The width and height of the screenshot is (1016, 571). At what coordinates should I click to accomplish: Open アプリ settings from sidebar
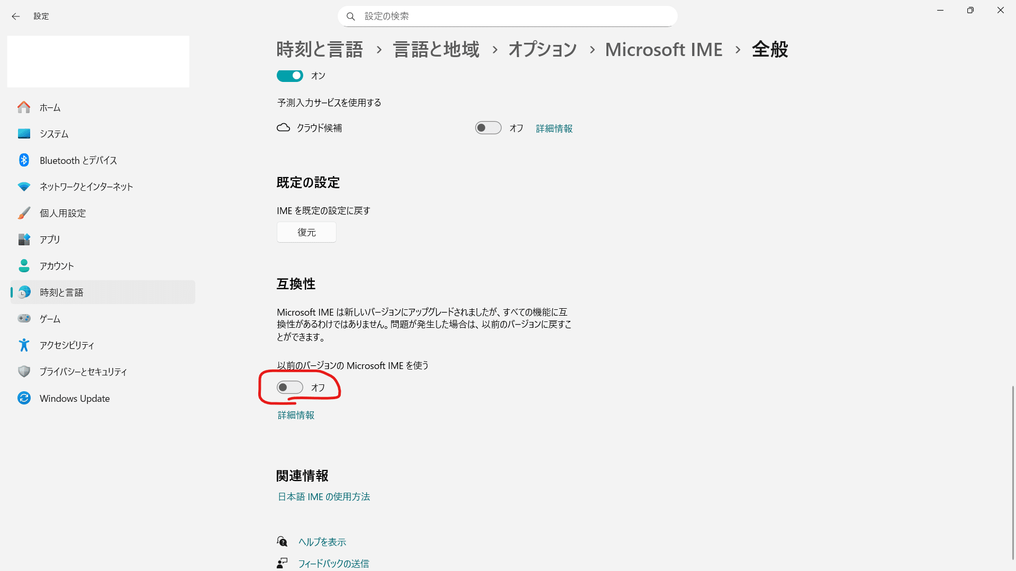click(x=49, y=240)
